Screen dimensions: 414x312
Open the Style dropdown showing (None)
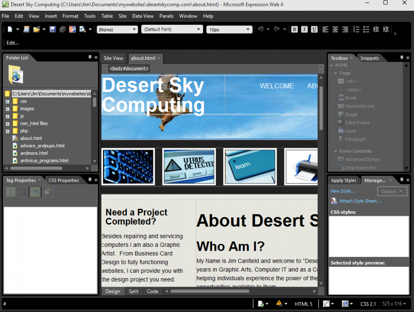click(x=118, y=30)
